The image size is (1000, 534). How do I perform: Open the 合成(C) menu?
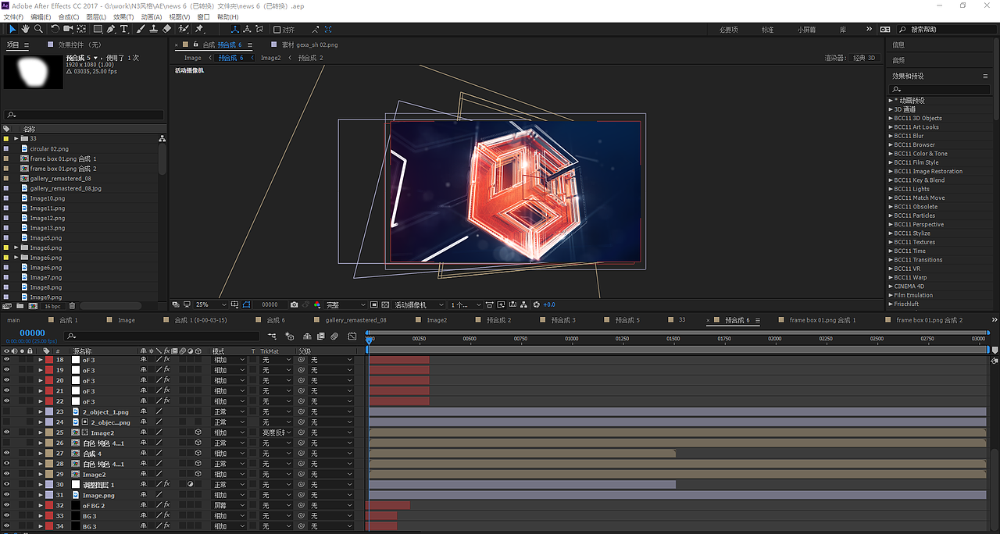69,16
